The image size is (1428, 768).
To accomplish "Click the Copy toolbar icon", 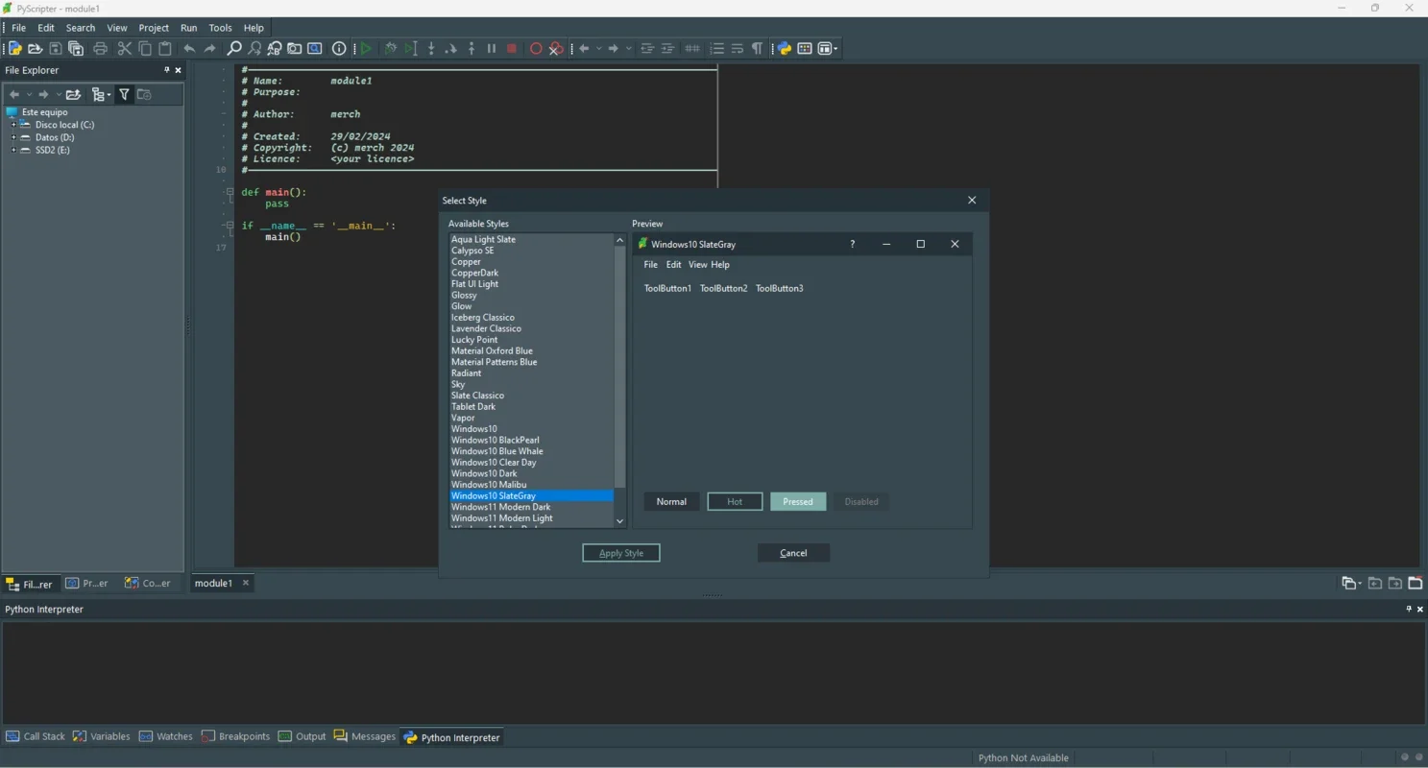I will pos(145,49).
